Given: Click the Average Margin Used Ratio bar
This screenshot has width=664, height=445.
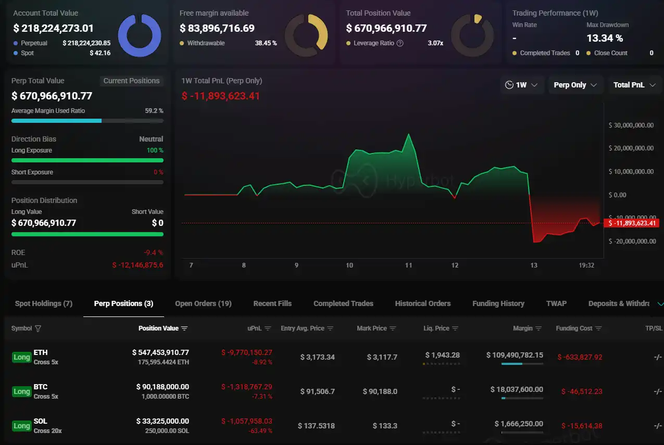Looking at the screenshot, I should pyautogui.click(x=87, y=121).
